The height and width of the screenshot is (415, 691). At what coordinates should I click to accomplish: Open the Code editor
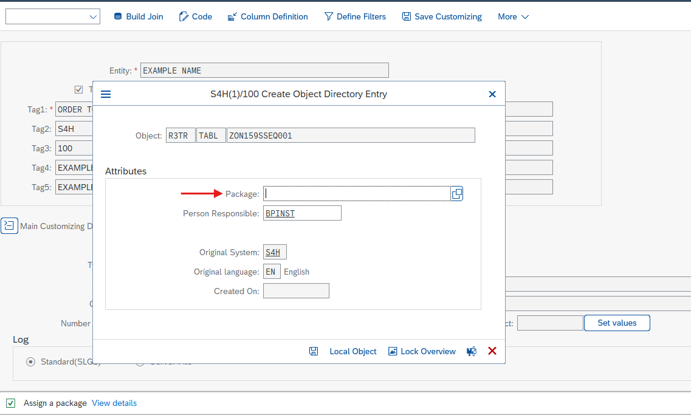[196, 17]
